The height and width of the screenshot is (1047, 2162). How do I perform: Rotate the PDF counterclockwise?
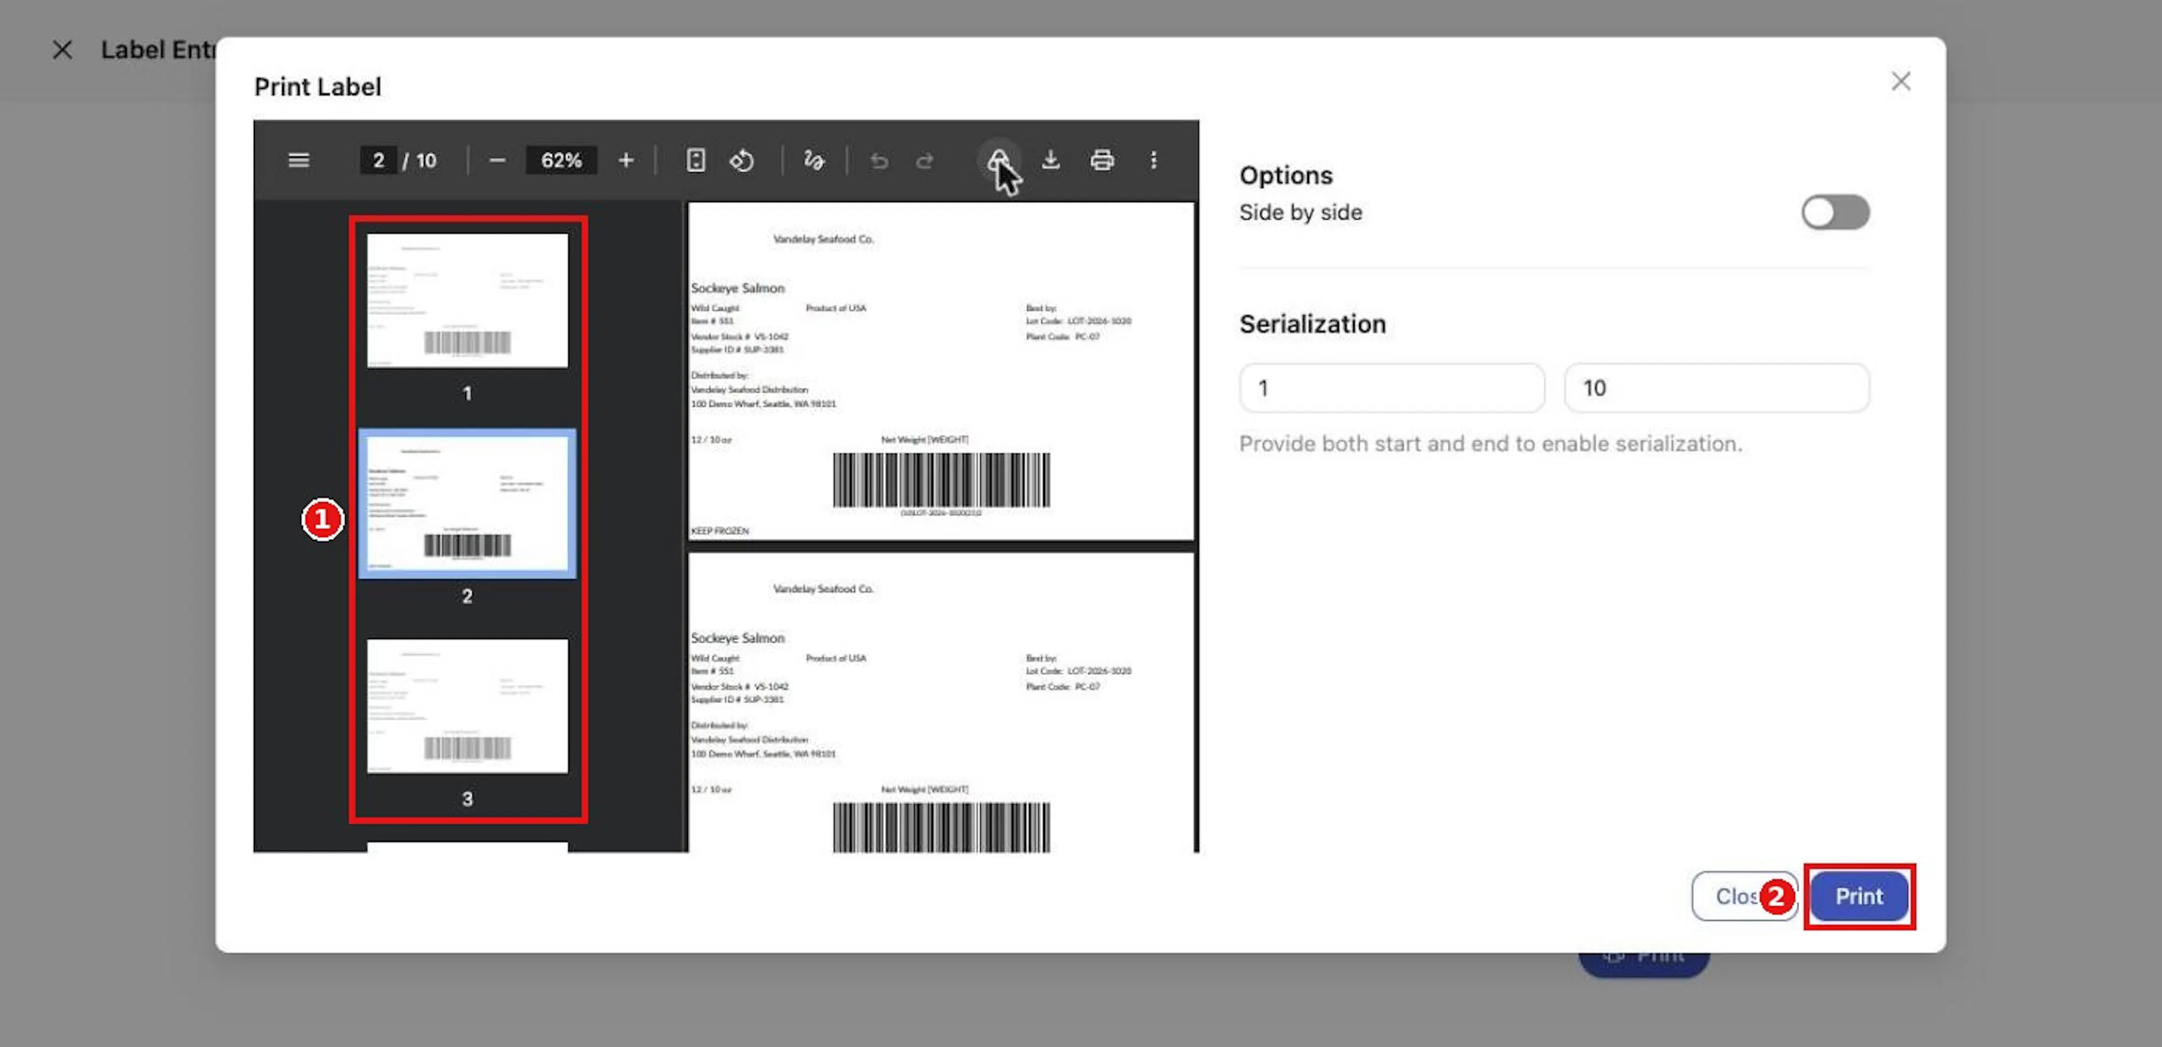[742, 160]
